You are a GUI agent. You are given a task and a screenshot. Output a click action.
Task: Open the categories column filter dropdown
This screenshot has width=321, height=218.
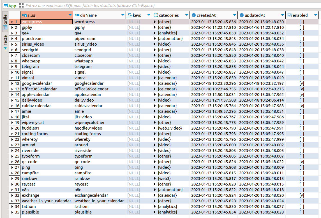[186, 15]
